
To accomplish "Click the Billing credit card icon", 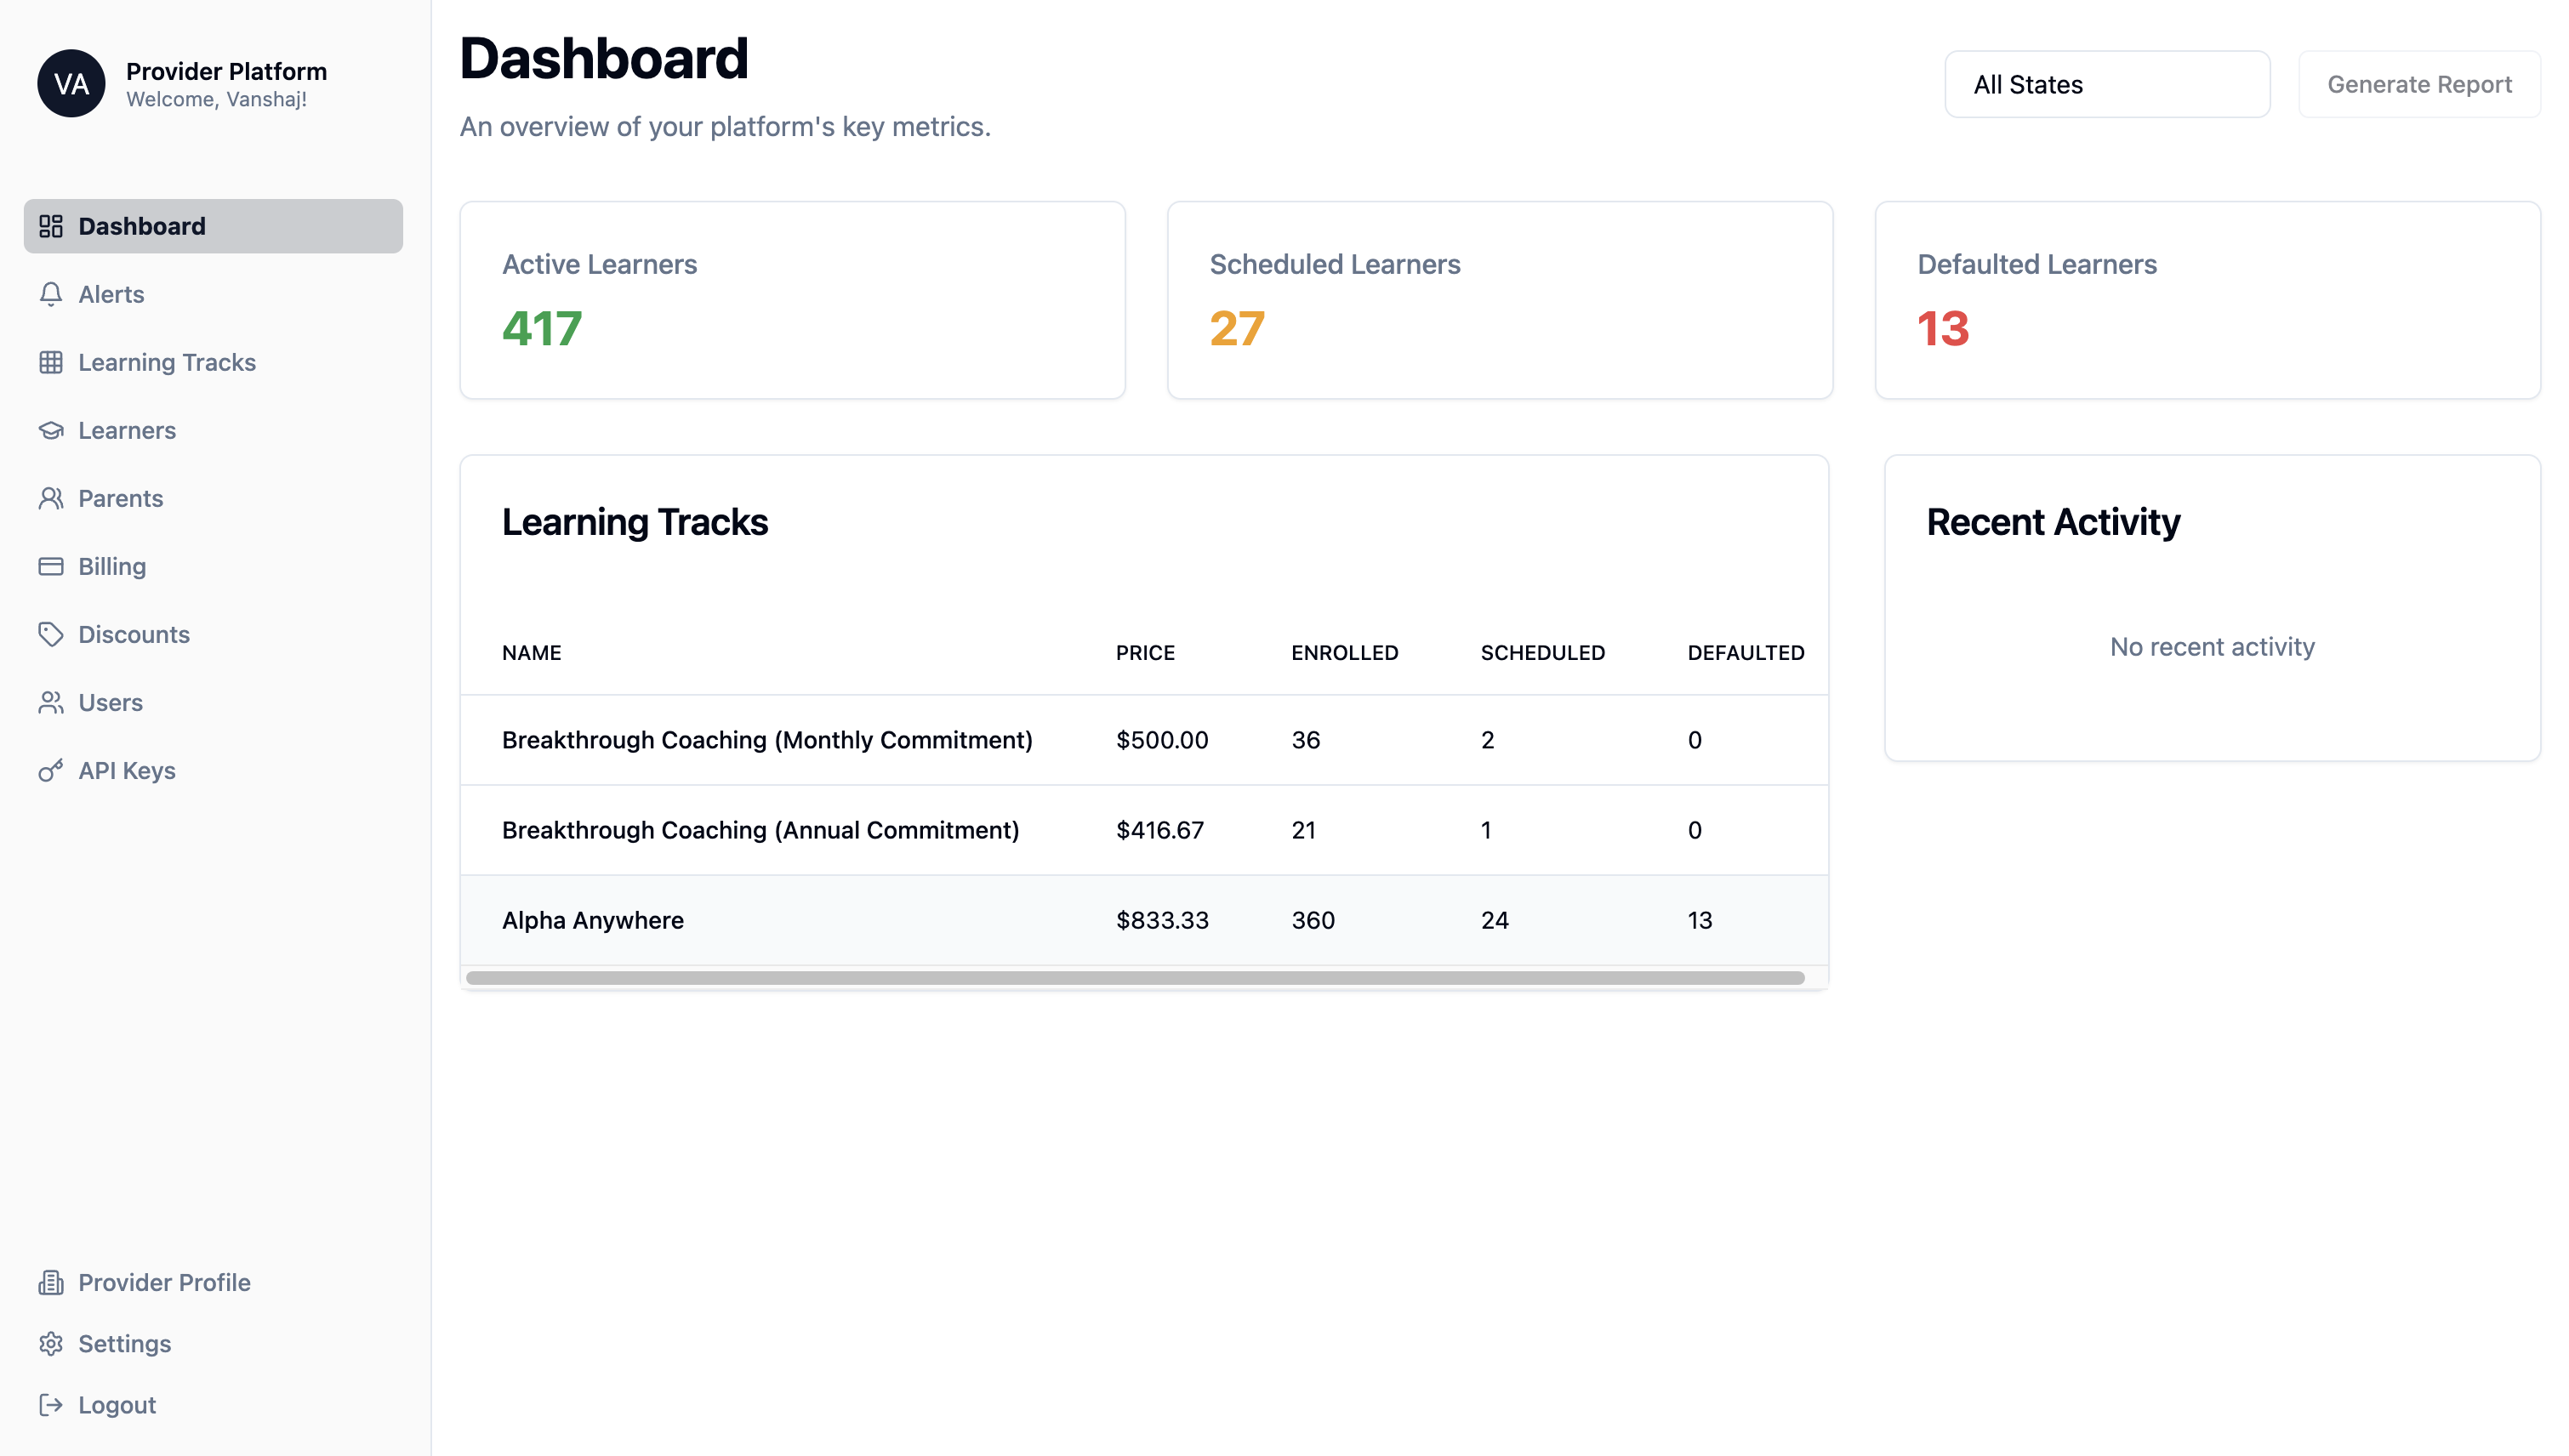I will (x=51, y=566).
